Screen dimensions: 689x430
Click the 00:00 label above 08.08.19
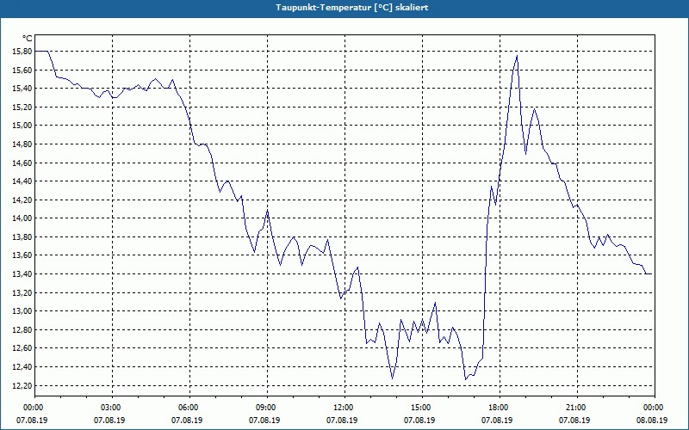655,408
